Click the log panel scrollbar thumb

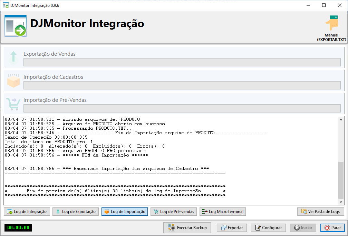(341, 180)
